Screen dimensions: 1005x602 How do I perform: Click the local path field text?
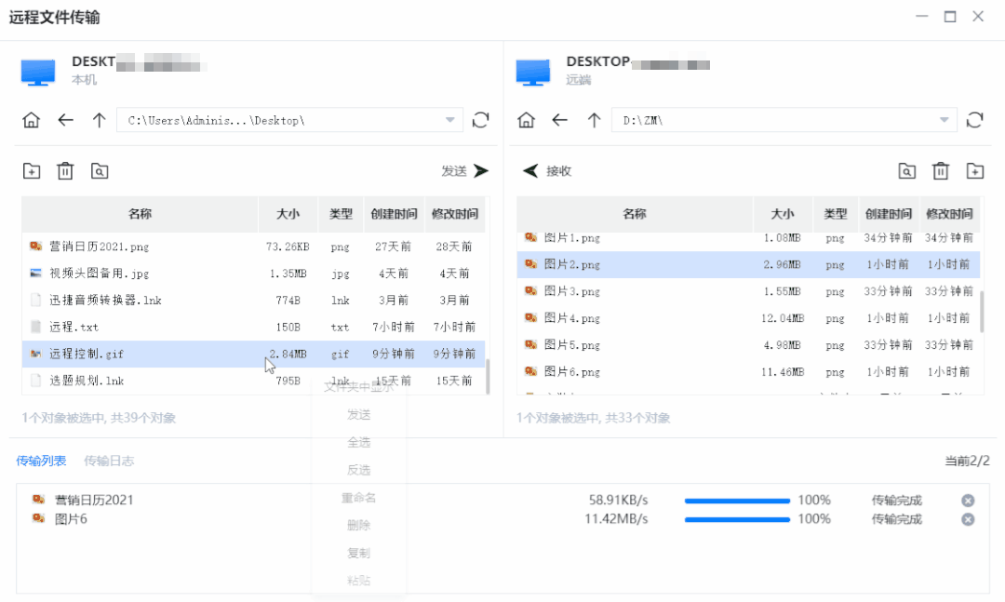pos(216,121)
